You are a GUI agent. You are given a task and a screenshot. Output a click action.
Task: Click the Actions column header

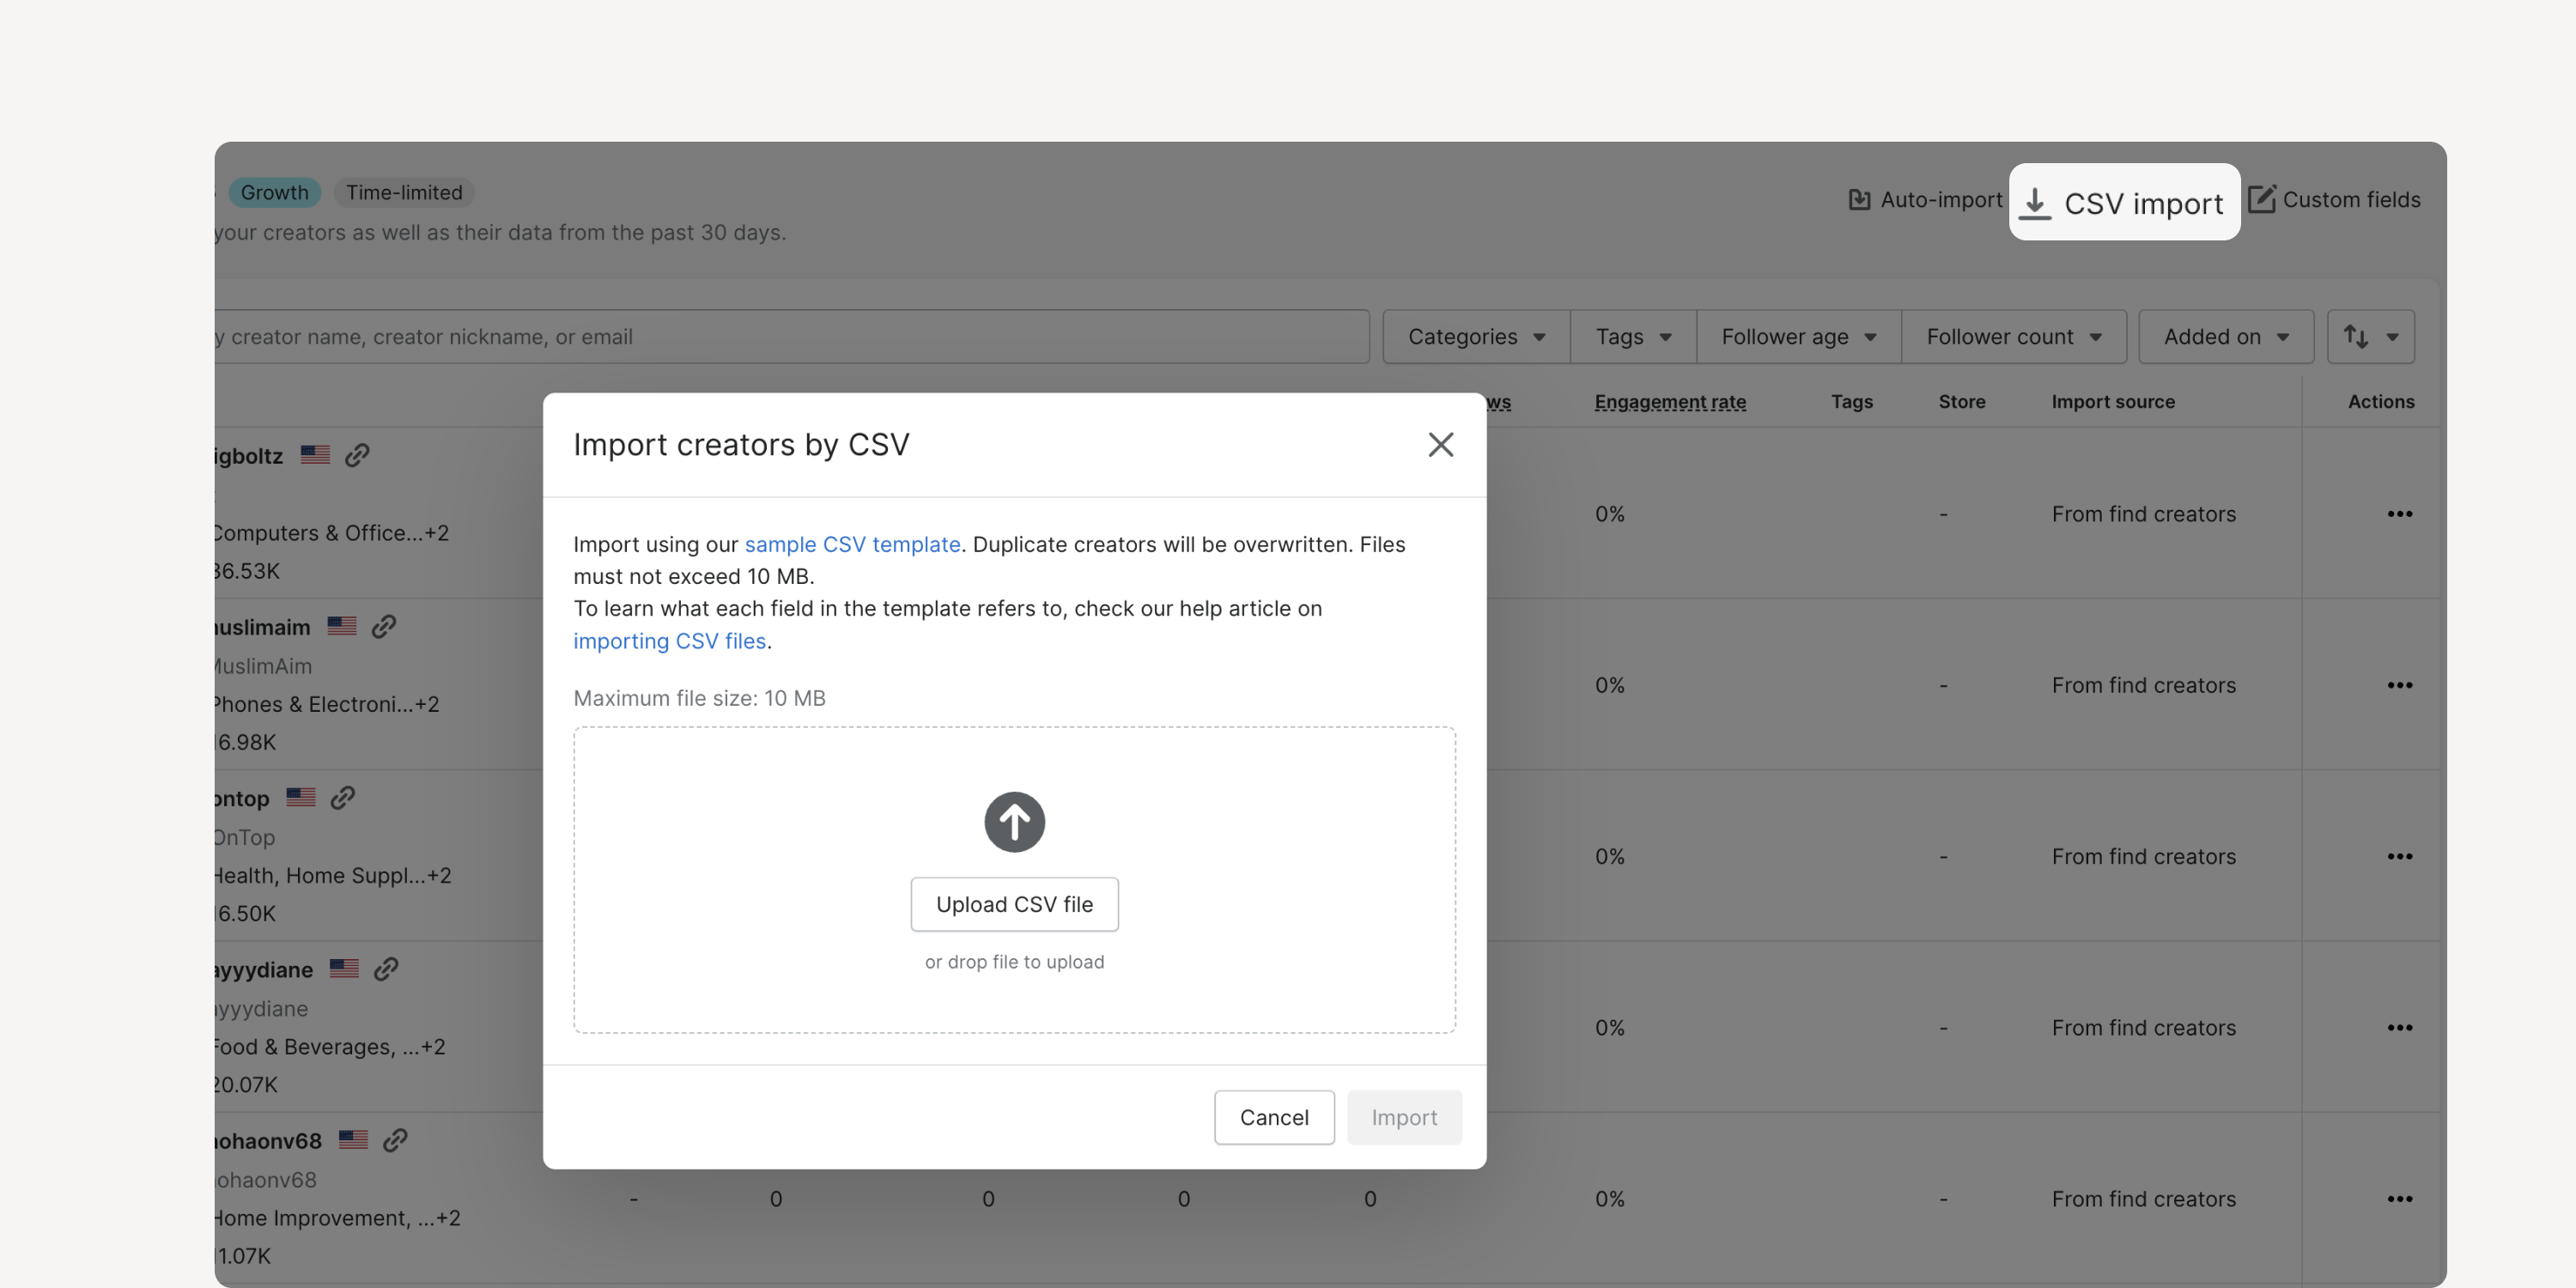2381,401
